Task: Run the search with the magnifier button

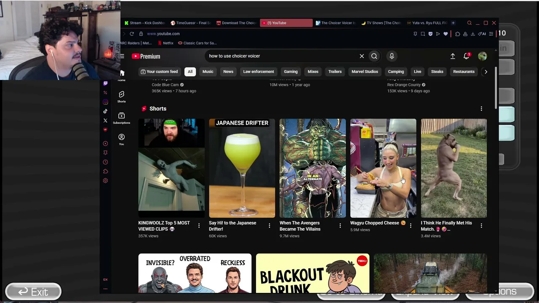Action: (374, 56)
